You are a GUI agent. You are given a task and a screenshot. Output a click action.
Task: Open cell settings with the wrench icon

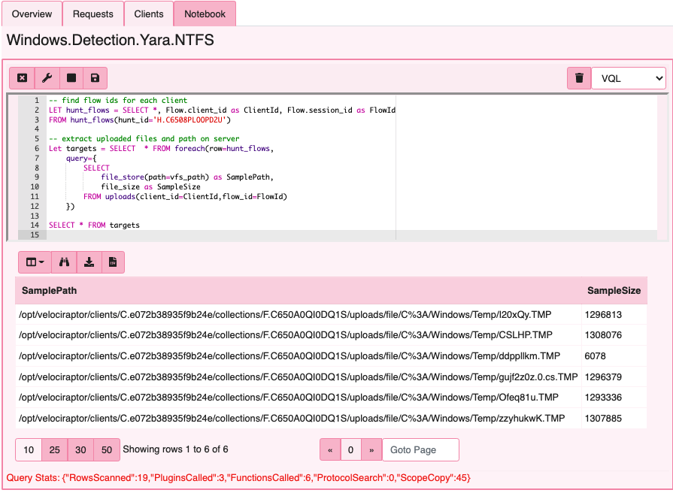47,78
